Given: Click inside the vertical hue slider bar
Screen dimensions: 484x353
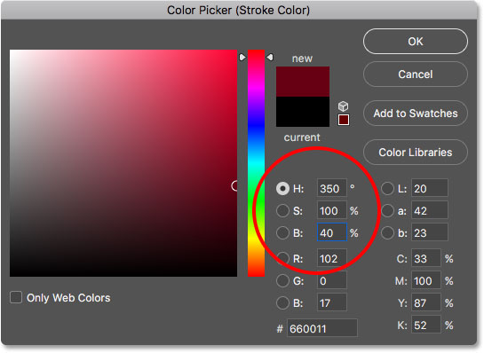Looking at the screenshot, I should click(x=256, y=163).
